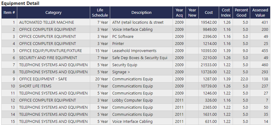Select the PC Software description cell

(123, 37)
